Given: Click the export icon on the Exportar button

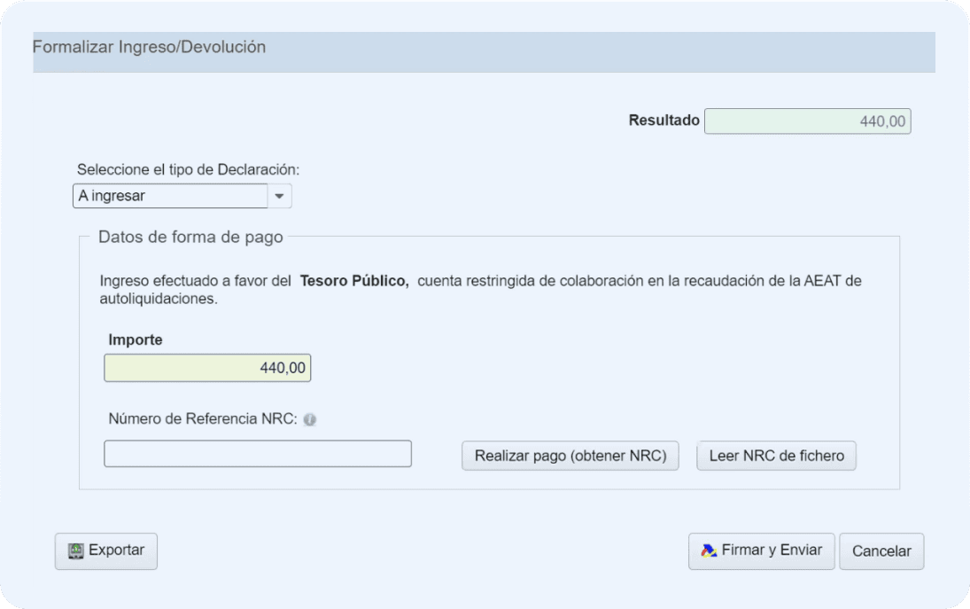Looking at the screenshot, I should tap(75, 550).
